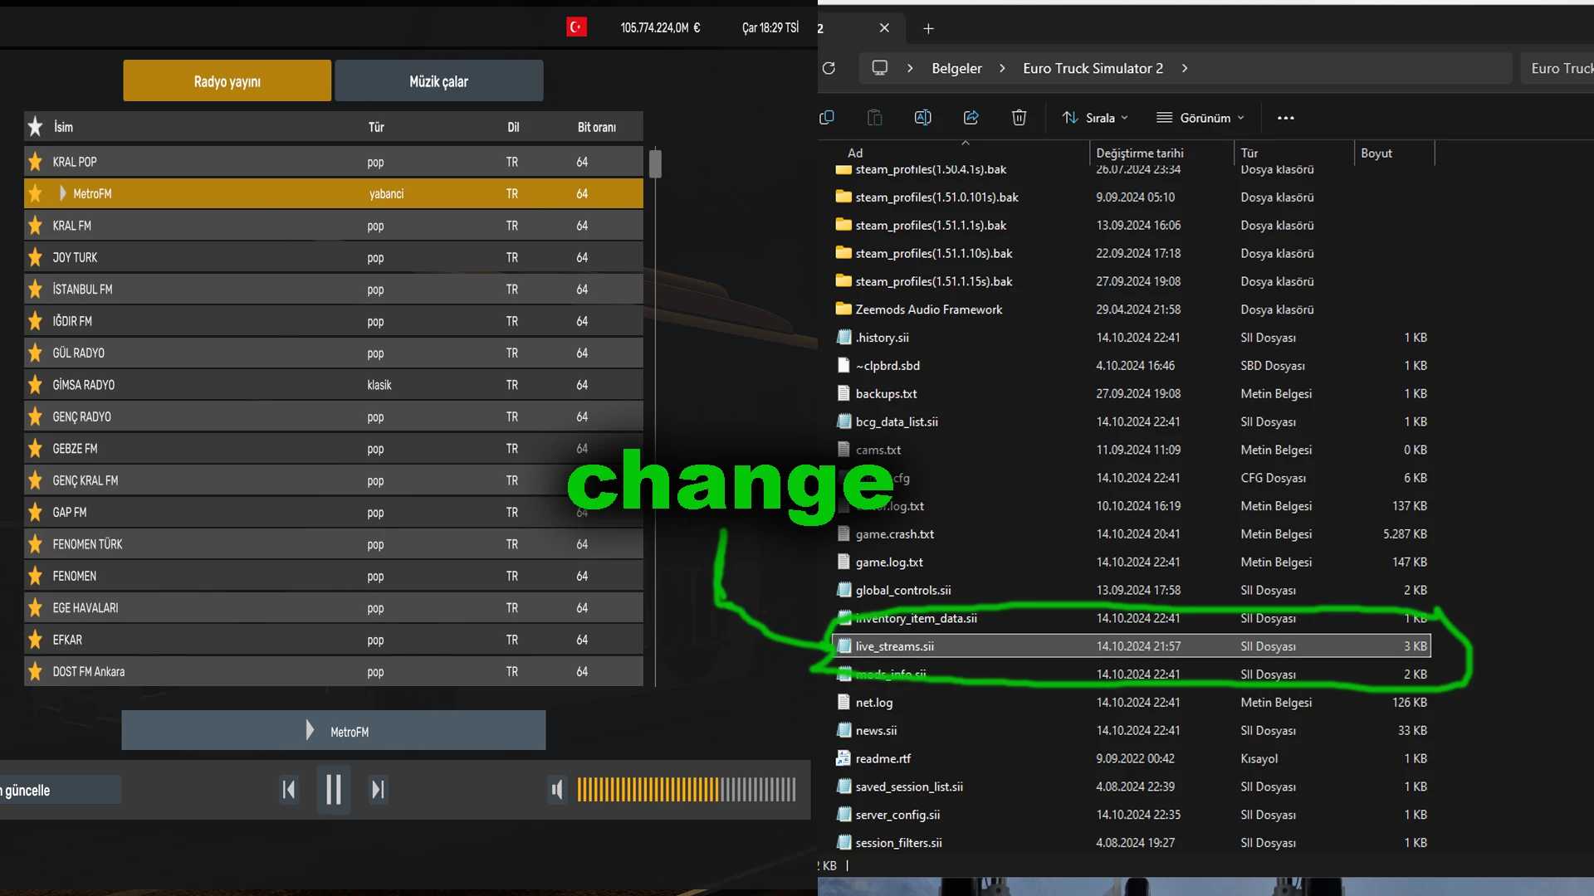Toggle favorite star for DOST FM Ankara
The image size is (1594, 896).
tap(35, 671)
